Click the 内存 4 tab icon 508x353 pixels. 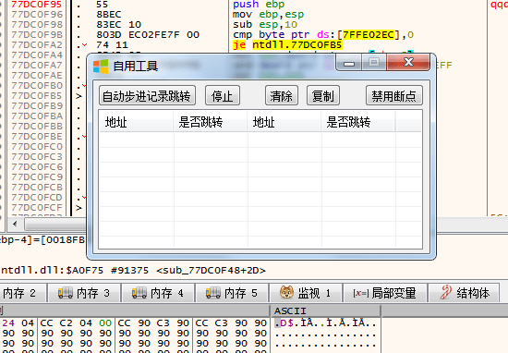pos(139,293)
